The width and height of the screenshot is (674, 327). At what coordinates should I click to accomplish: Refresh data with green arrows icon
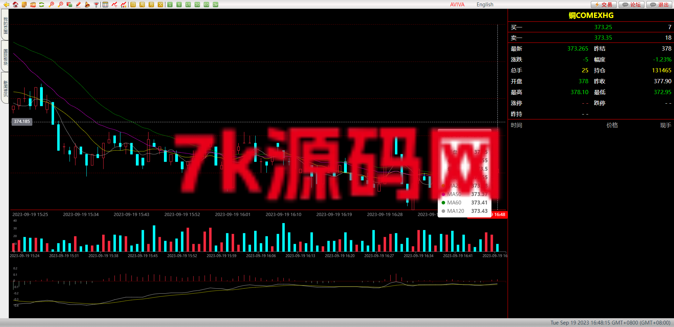click(42, 5)
